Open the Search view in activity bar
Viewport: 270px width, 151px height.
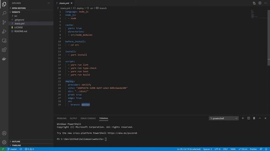[x=4, y=13]
